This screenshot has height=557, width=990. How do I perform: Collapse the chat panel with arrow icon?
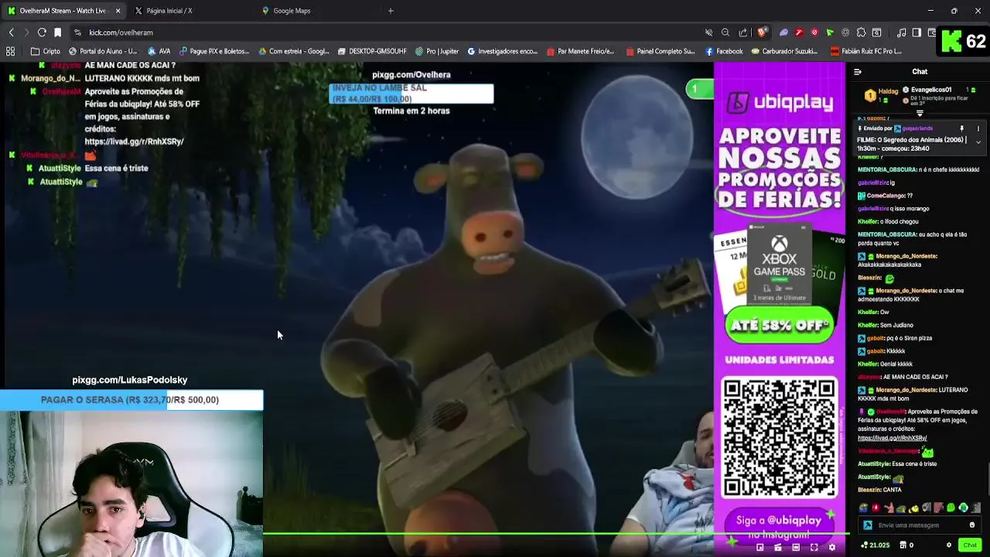point(857,72)
